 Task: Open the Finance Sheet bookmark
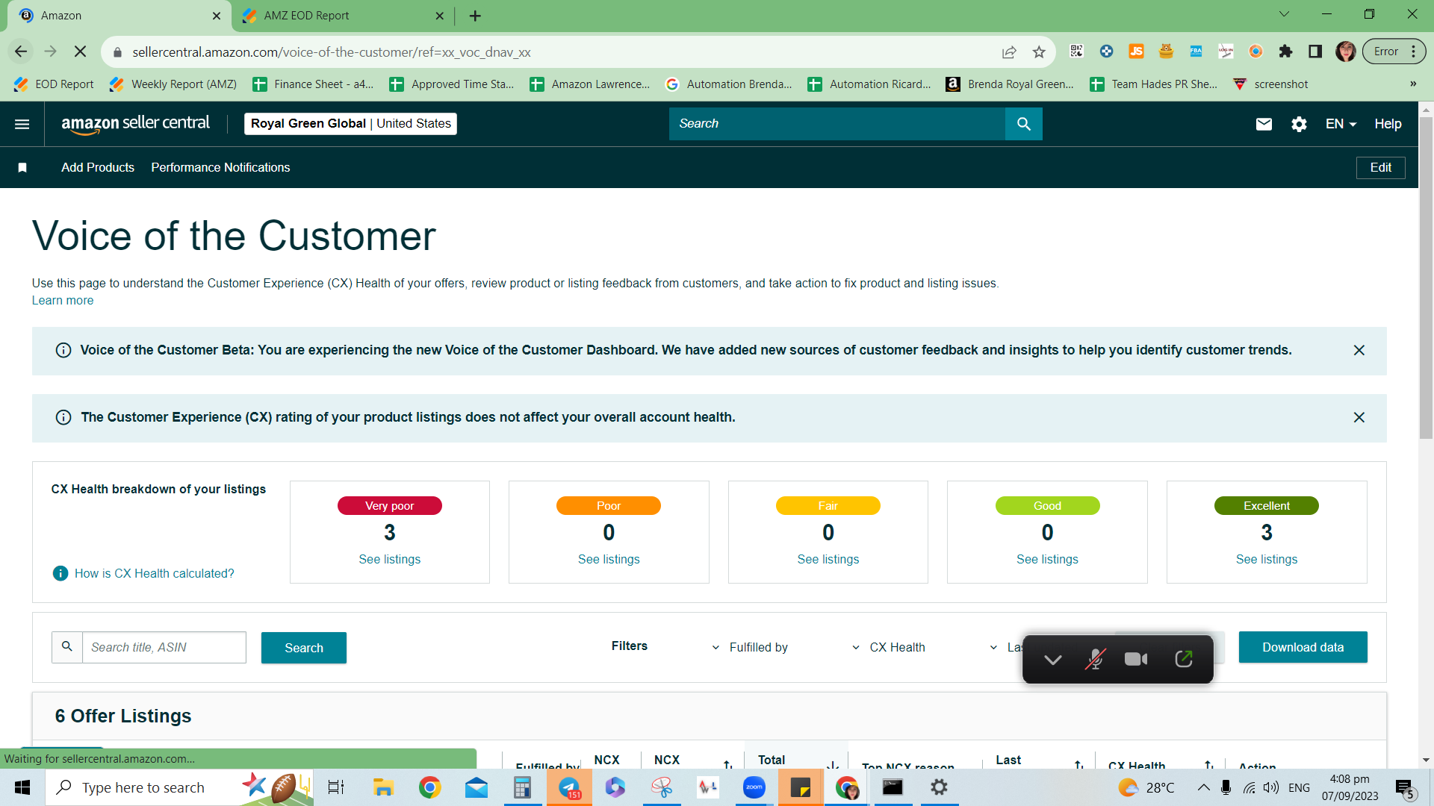click(313, 84)
